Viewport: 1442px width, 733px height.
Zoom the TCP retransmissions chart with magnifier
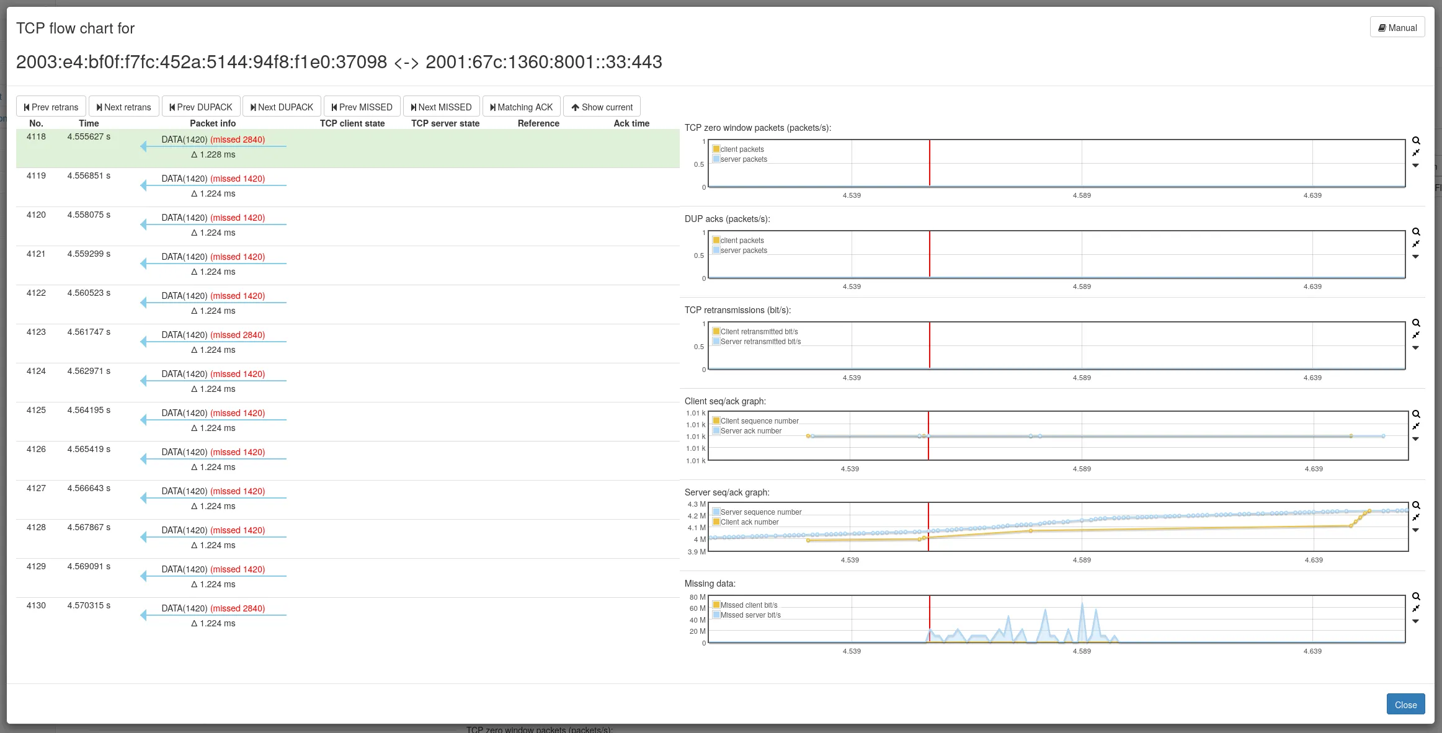1416,323
